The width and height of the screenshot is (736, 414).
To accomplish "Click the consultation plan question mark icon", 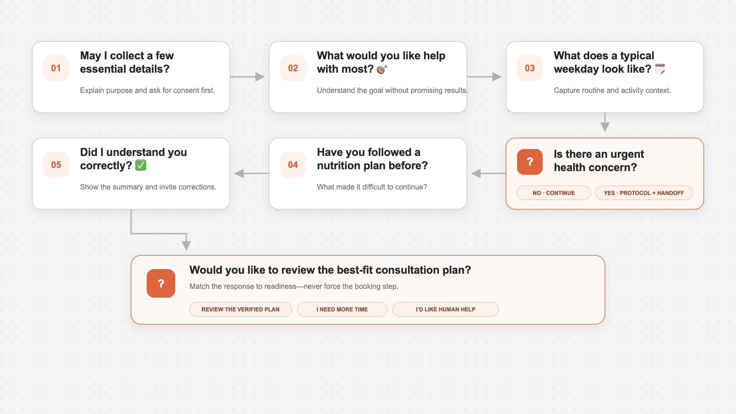I will click(161, 283).
